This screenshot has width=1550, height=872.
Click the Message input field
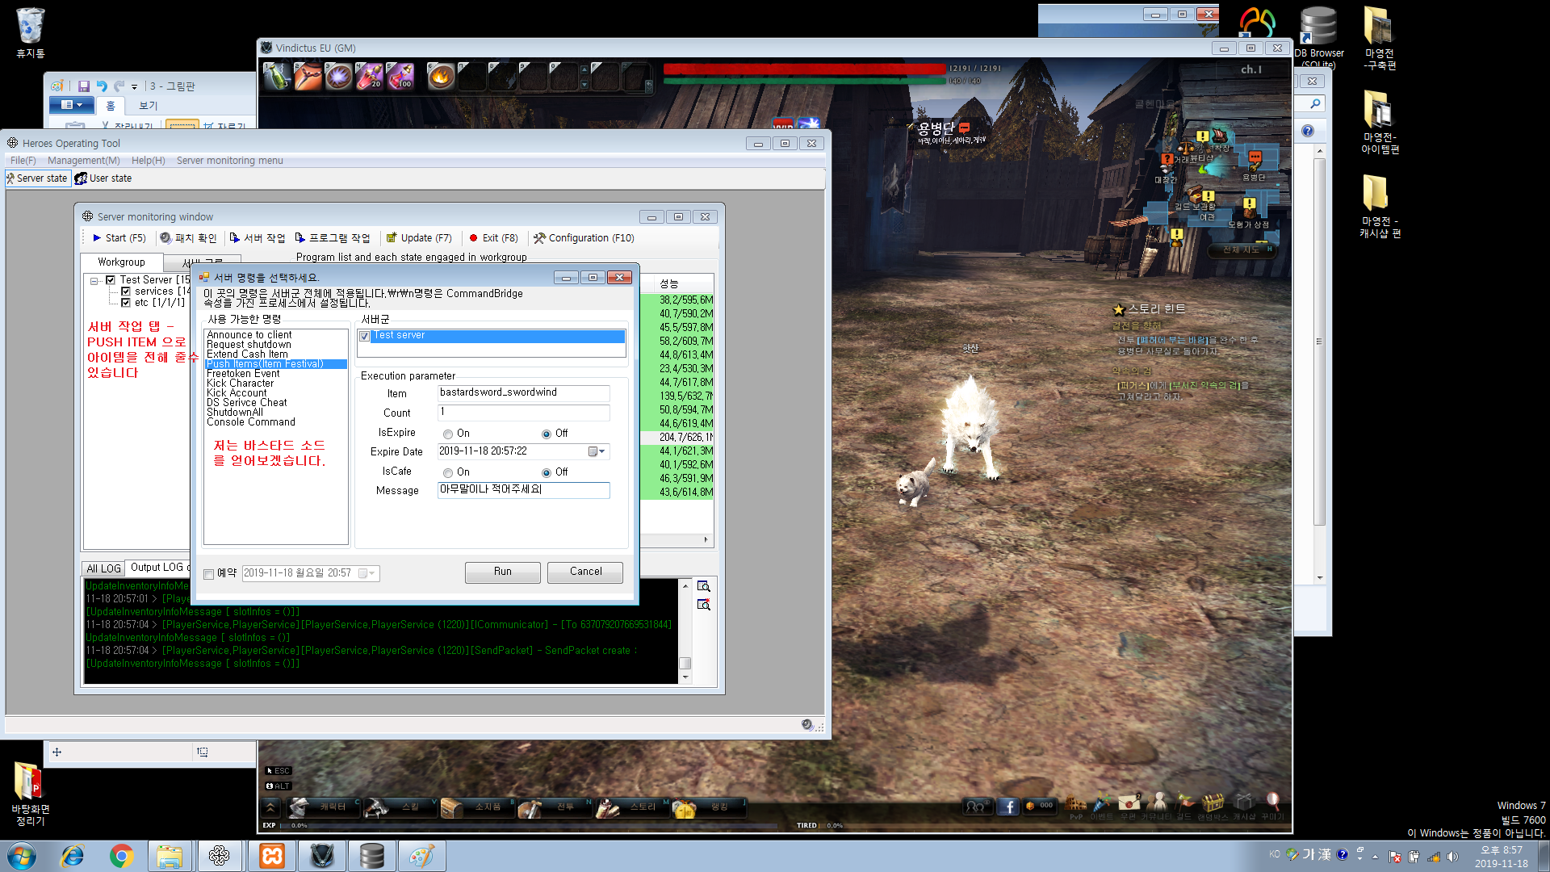(x=523, y=490)
